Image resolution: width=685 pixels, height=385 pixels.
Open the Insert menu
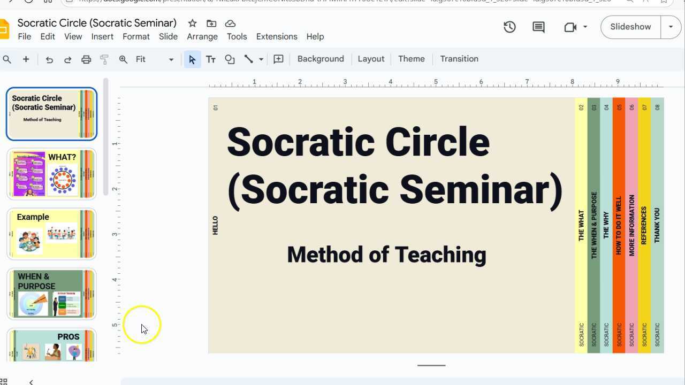102,36
